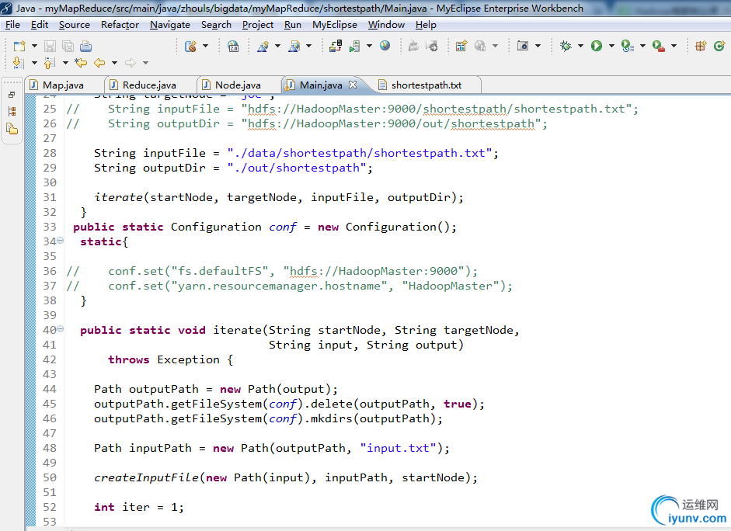Open the MyEclipse menu

point(335,25)
